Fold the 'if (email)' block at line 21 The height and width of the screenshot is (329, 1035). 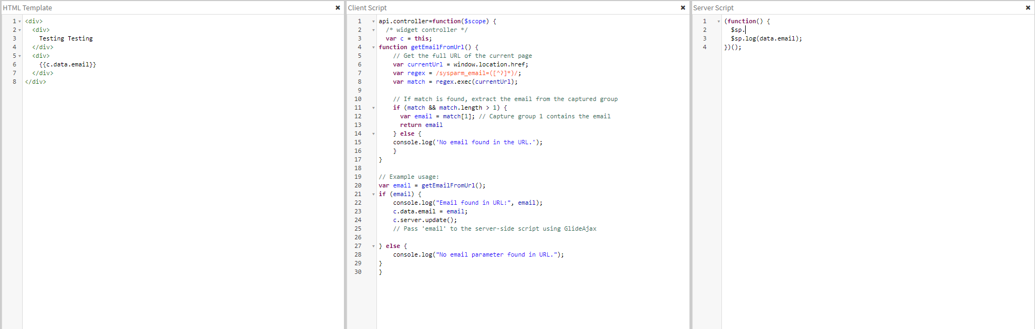click(373, 194)
